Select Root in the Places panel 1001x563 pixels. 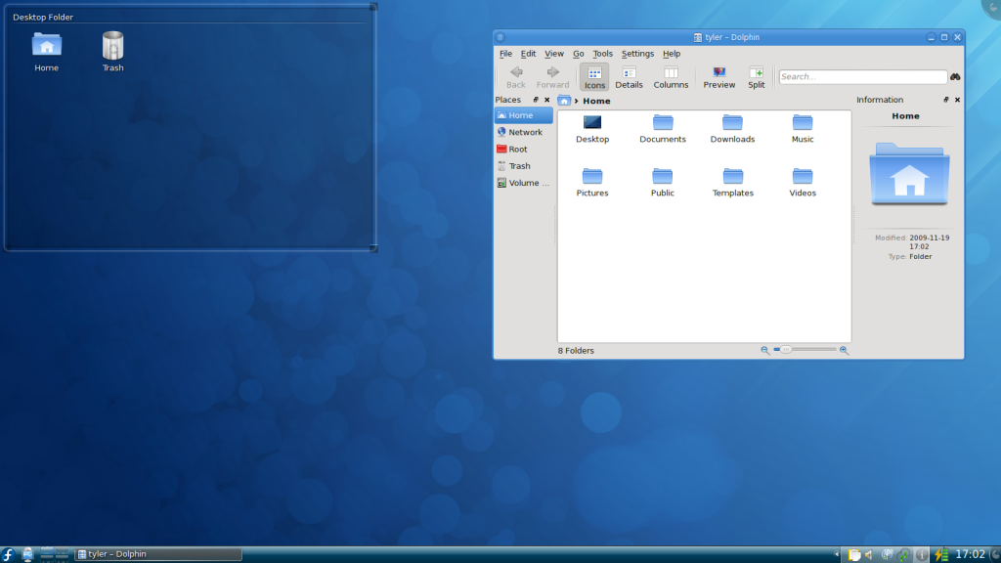click(x=517, y=150)
